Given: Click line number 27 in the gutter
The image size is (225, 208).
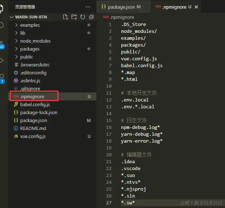Looking at the screenshot, I should [x=109, y=203].
